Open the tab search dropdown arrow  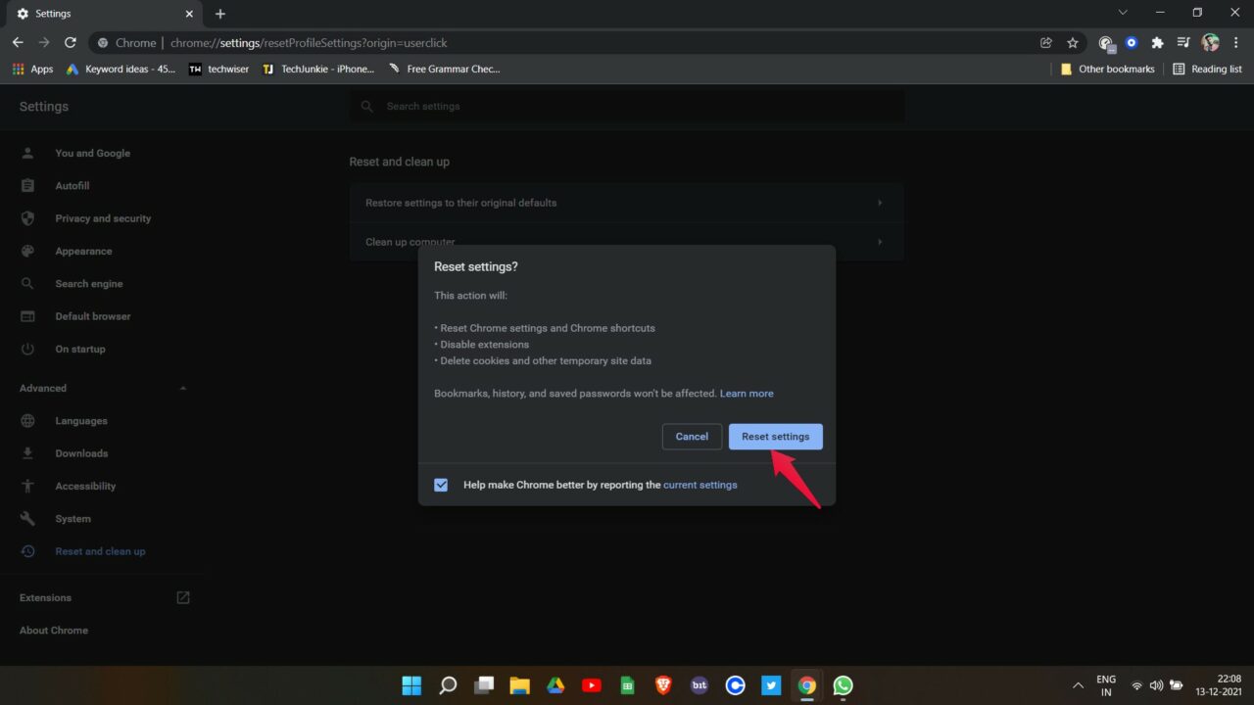[1123, 13]
